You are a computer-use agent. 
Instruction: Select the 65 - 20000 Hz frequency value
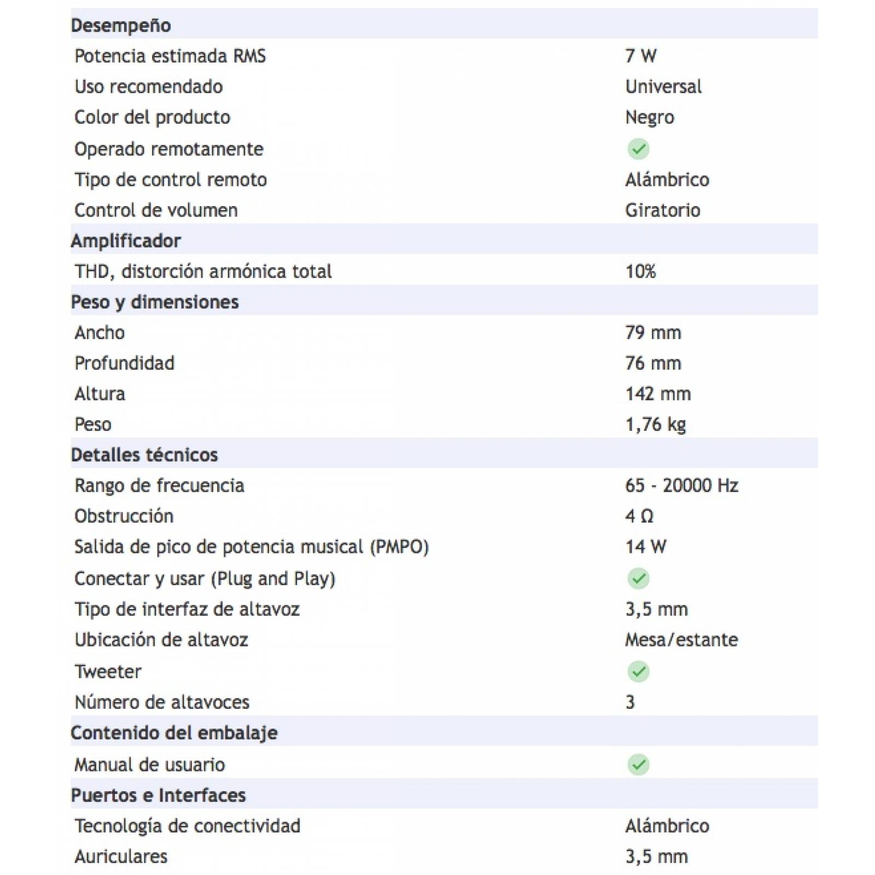click(x=681, y=486)
